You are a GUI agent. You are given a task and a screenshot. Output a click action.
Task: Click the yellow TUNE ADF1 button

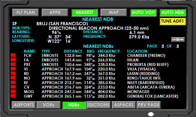(x=172, y=21)
